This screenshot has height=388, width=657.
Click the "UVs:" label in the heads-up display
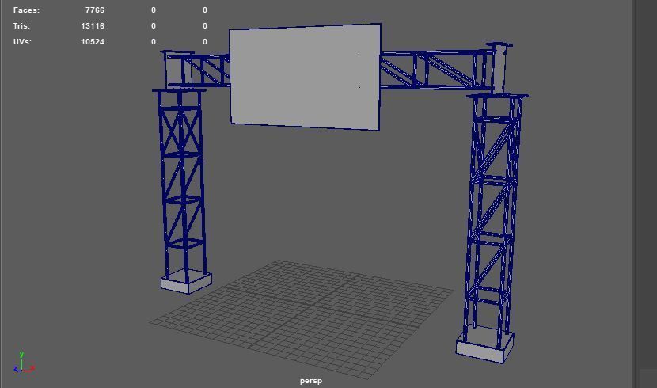click(22, 42)
